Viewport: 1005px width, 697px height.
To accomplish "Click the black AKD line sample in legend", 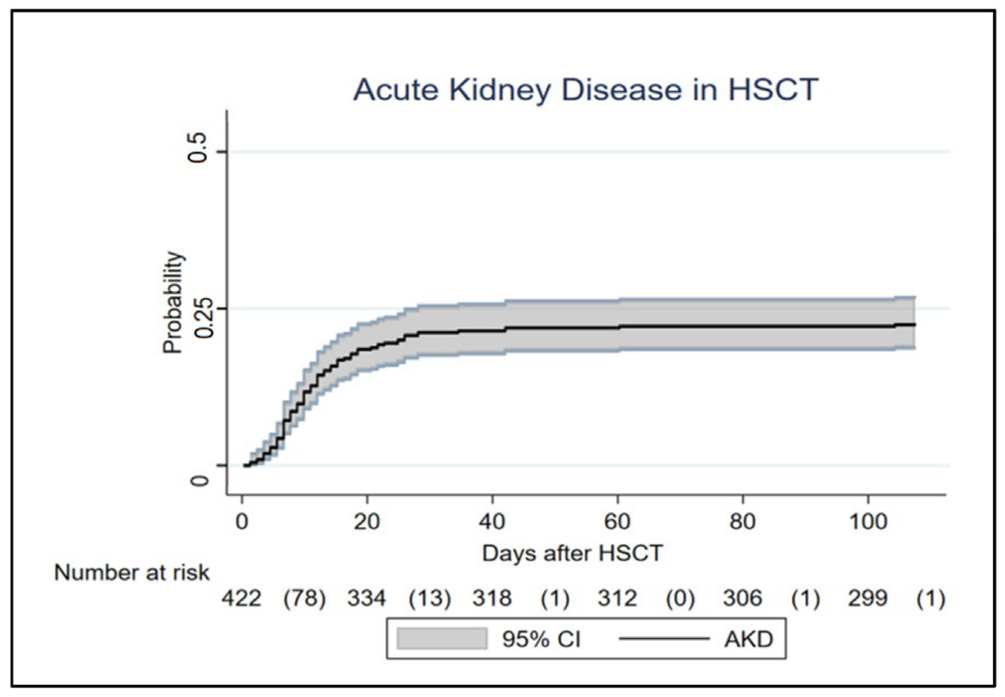I will click(x=664, y=639).
